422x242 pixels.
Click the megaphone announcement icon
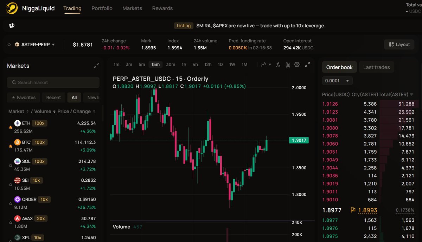coord(12,26)
